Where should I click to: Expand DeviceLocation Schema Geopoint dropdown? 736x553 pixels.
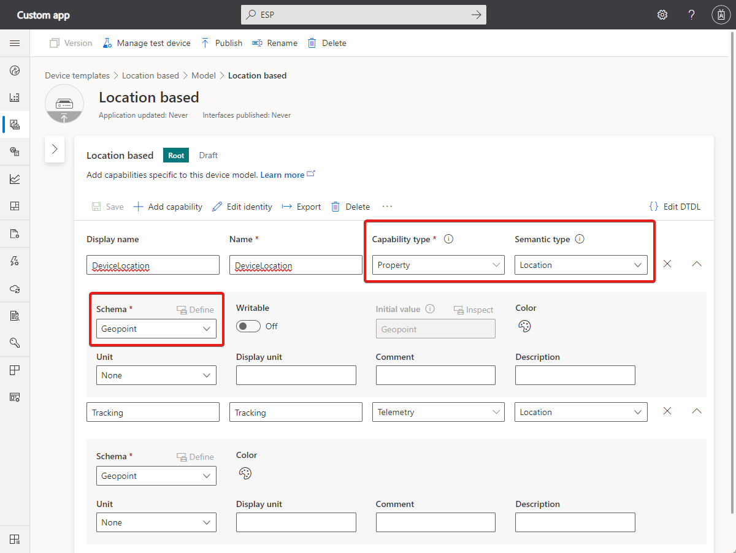tap(156, 329)
